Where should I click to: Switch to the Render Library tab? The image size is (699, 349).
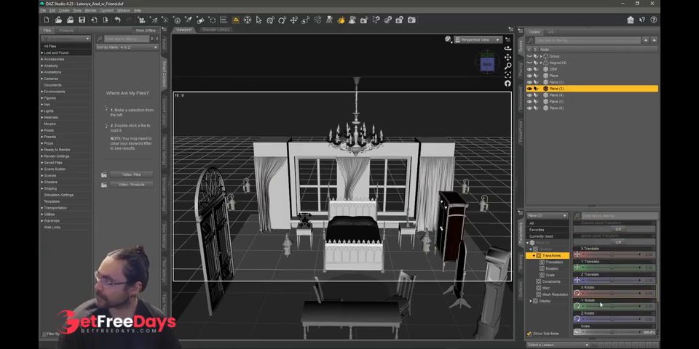tap(216, 30)
